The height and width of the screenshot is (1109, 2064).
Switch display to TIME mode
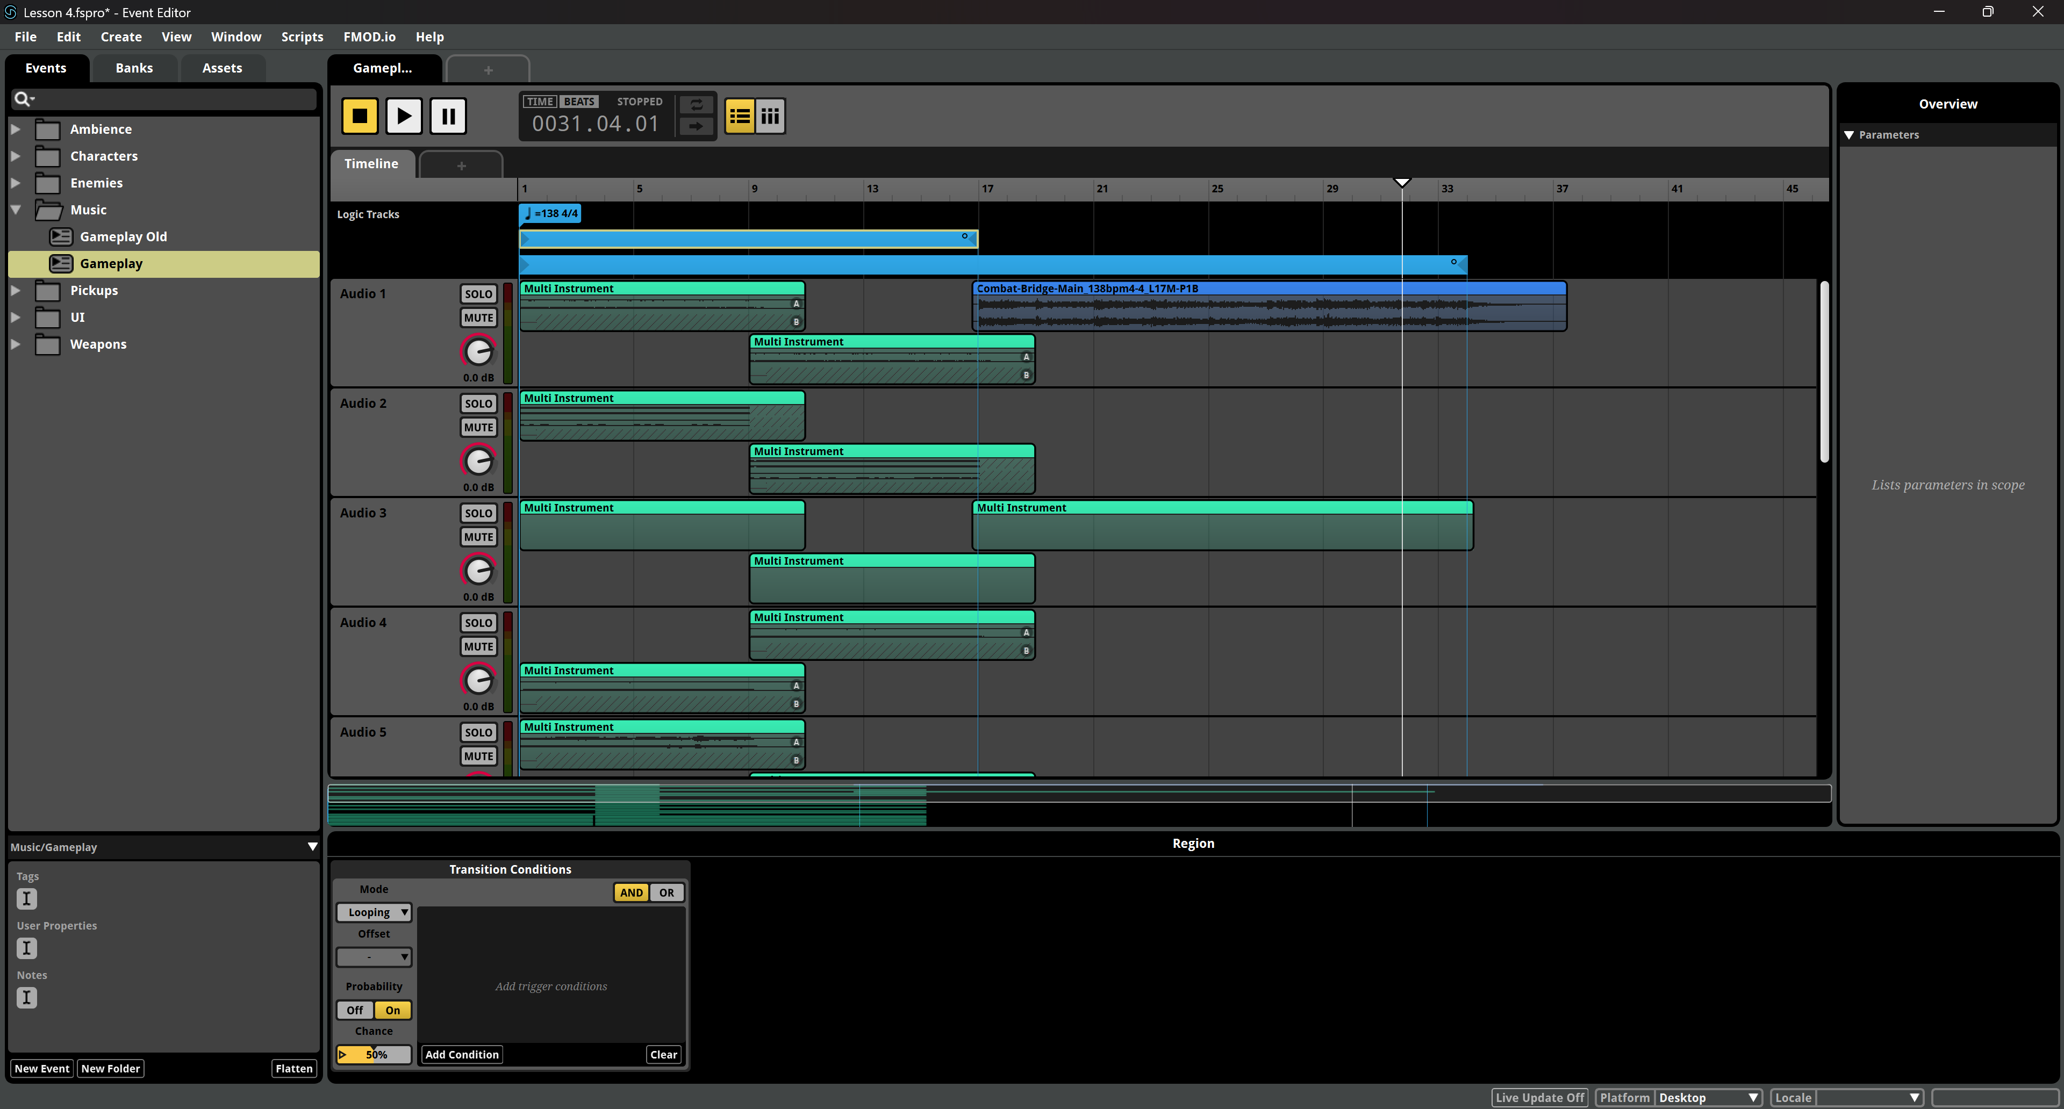point(540,102)
